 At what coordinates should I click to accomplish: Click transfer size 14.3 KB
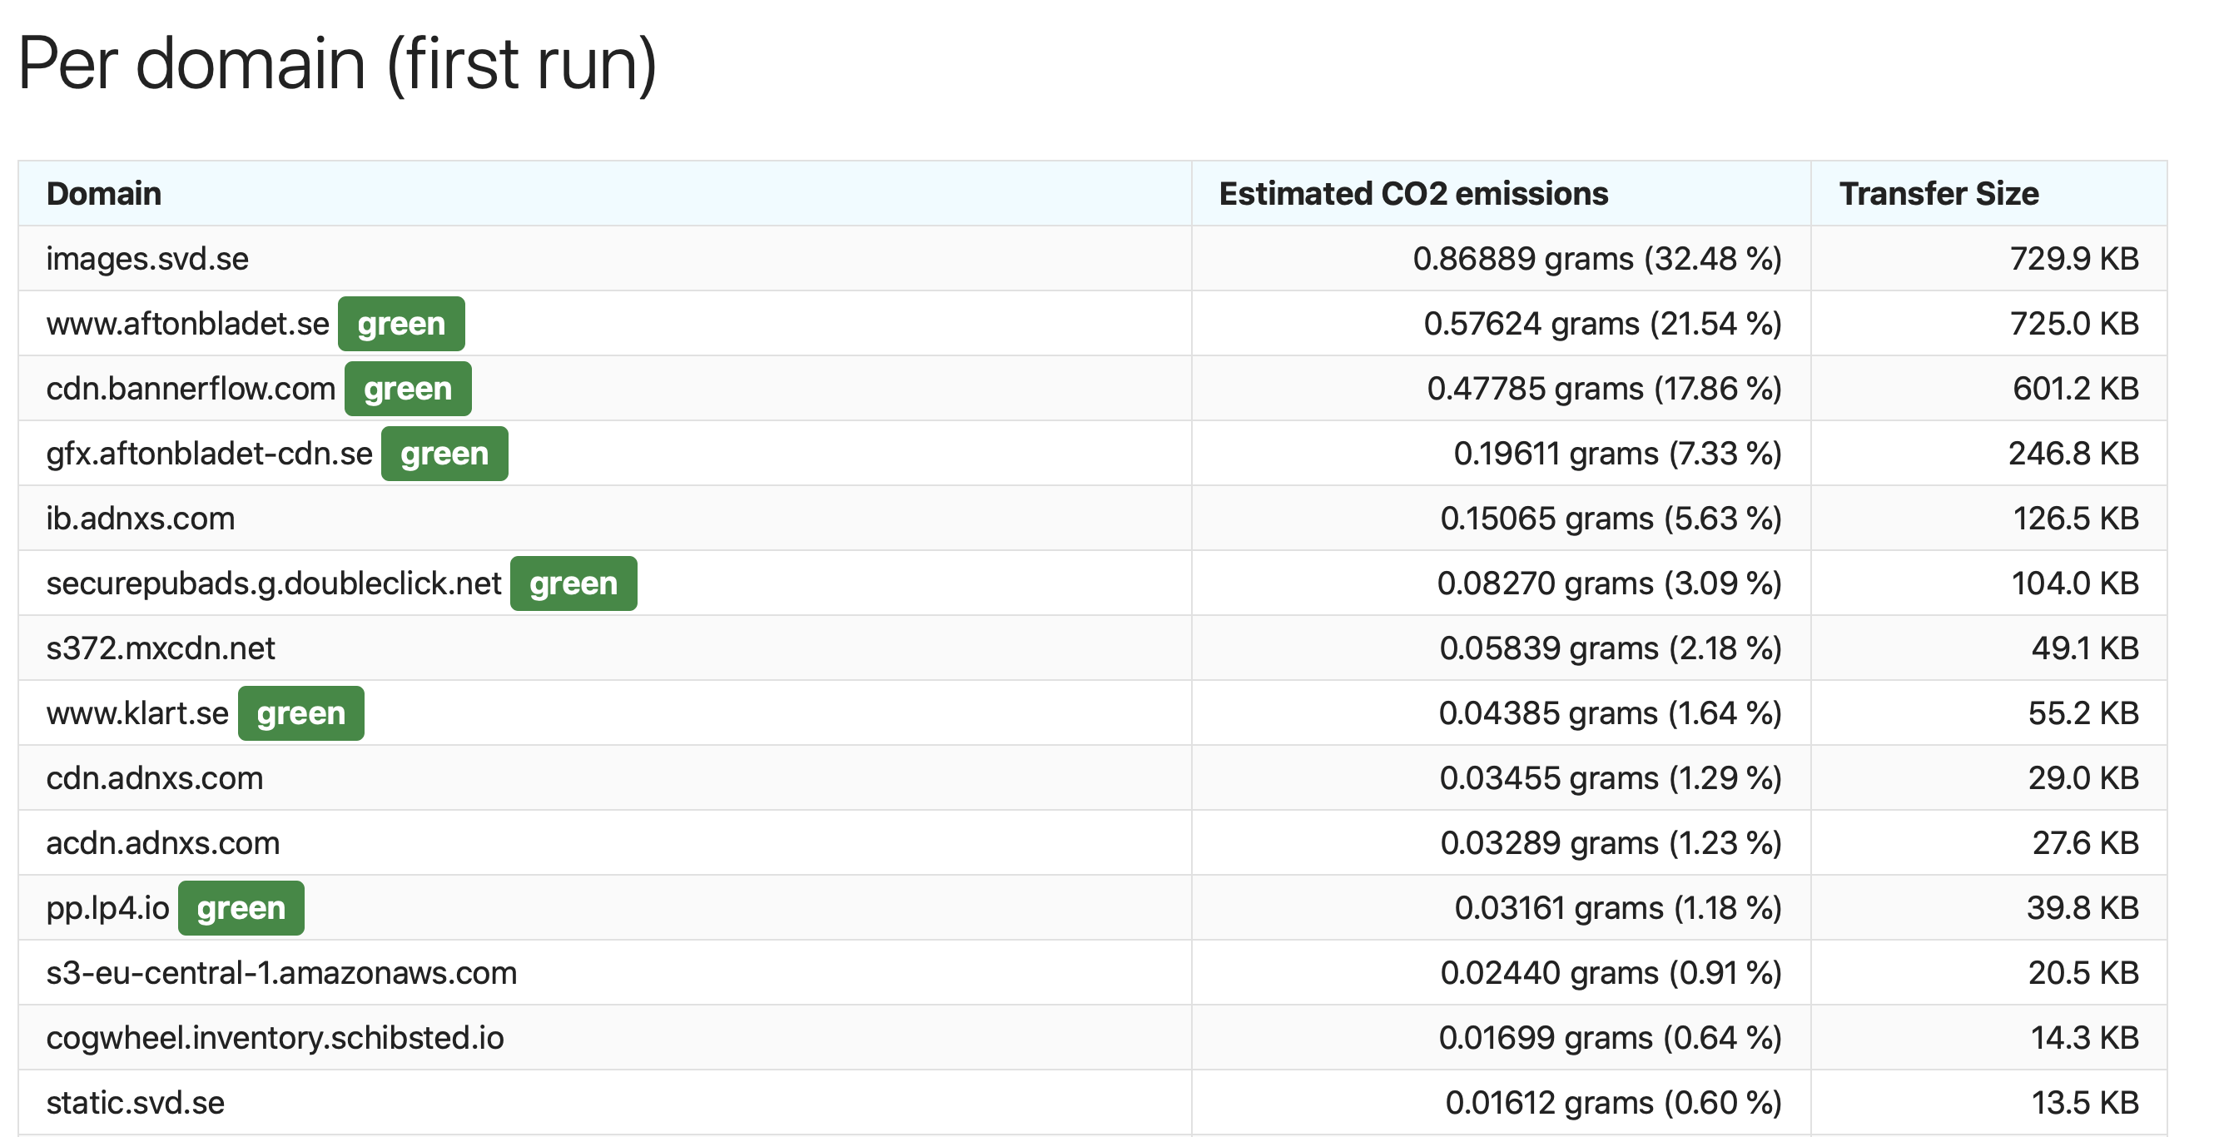pyautogui.click(x=2084, y=1038)
